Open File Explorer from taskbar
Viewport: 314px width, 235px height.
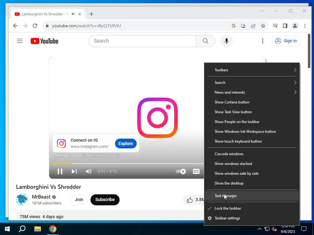pos(37,229)
